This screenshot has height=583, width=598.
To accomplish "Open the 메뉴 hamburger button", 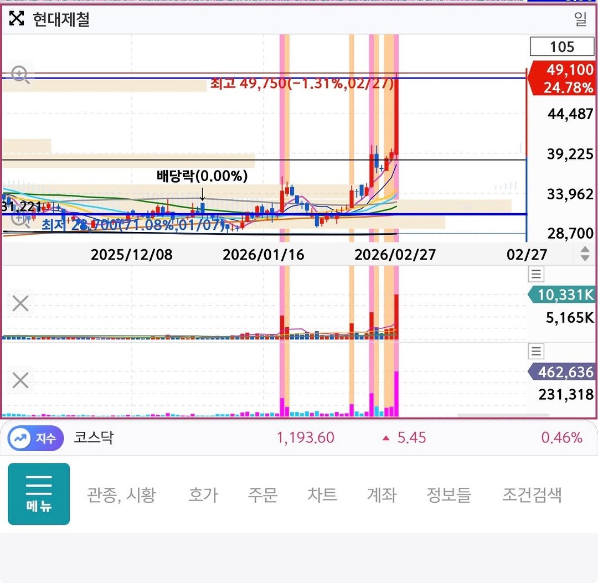I will [x=39, y=494].
